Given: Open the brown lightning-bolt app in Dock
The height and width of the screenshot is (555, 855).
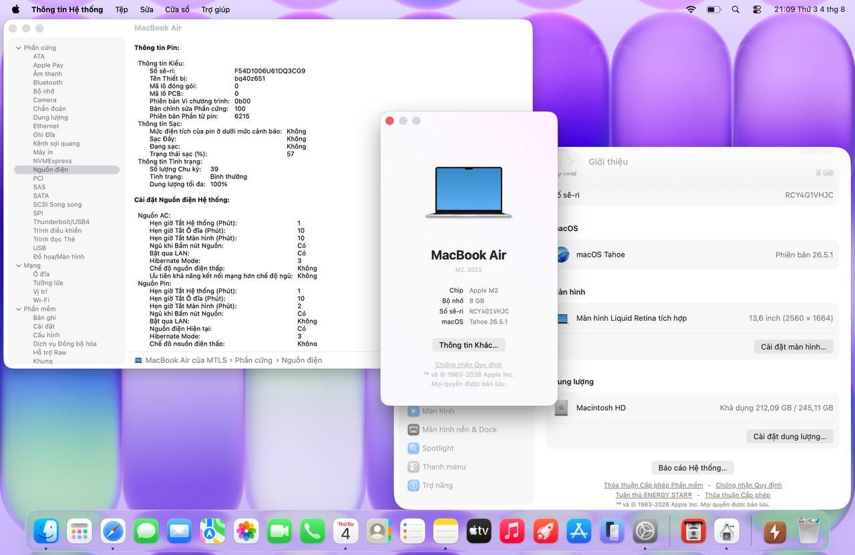Looking at the screenshot, I should (775, 531).
